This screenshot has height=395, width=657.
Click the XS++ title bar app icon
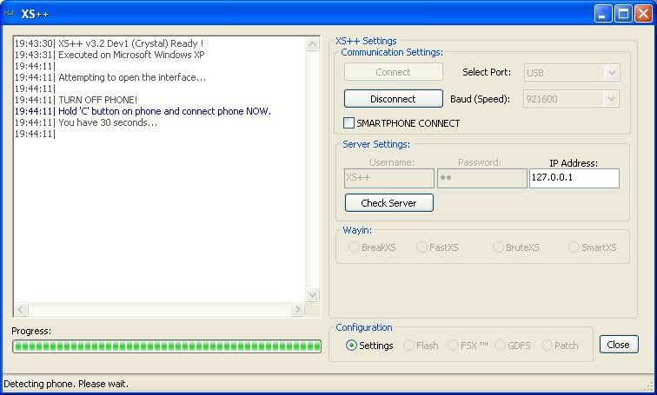coord(10,13)
